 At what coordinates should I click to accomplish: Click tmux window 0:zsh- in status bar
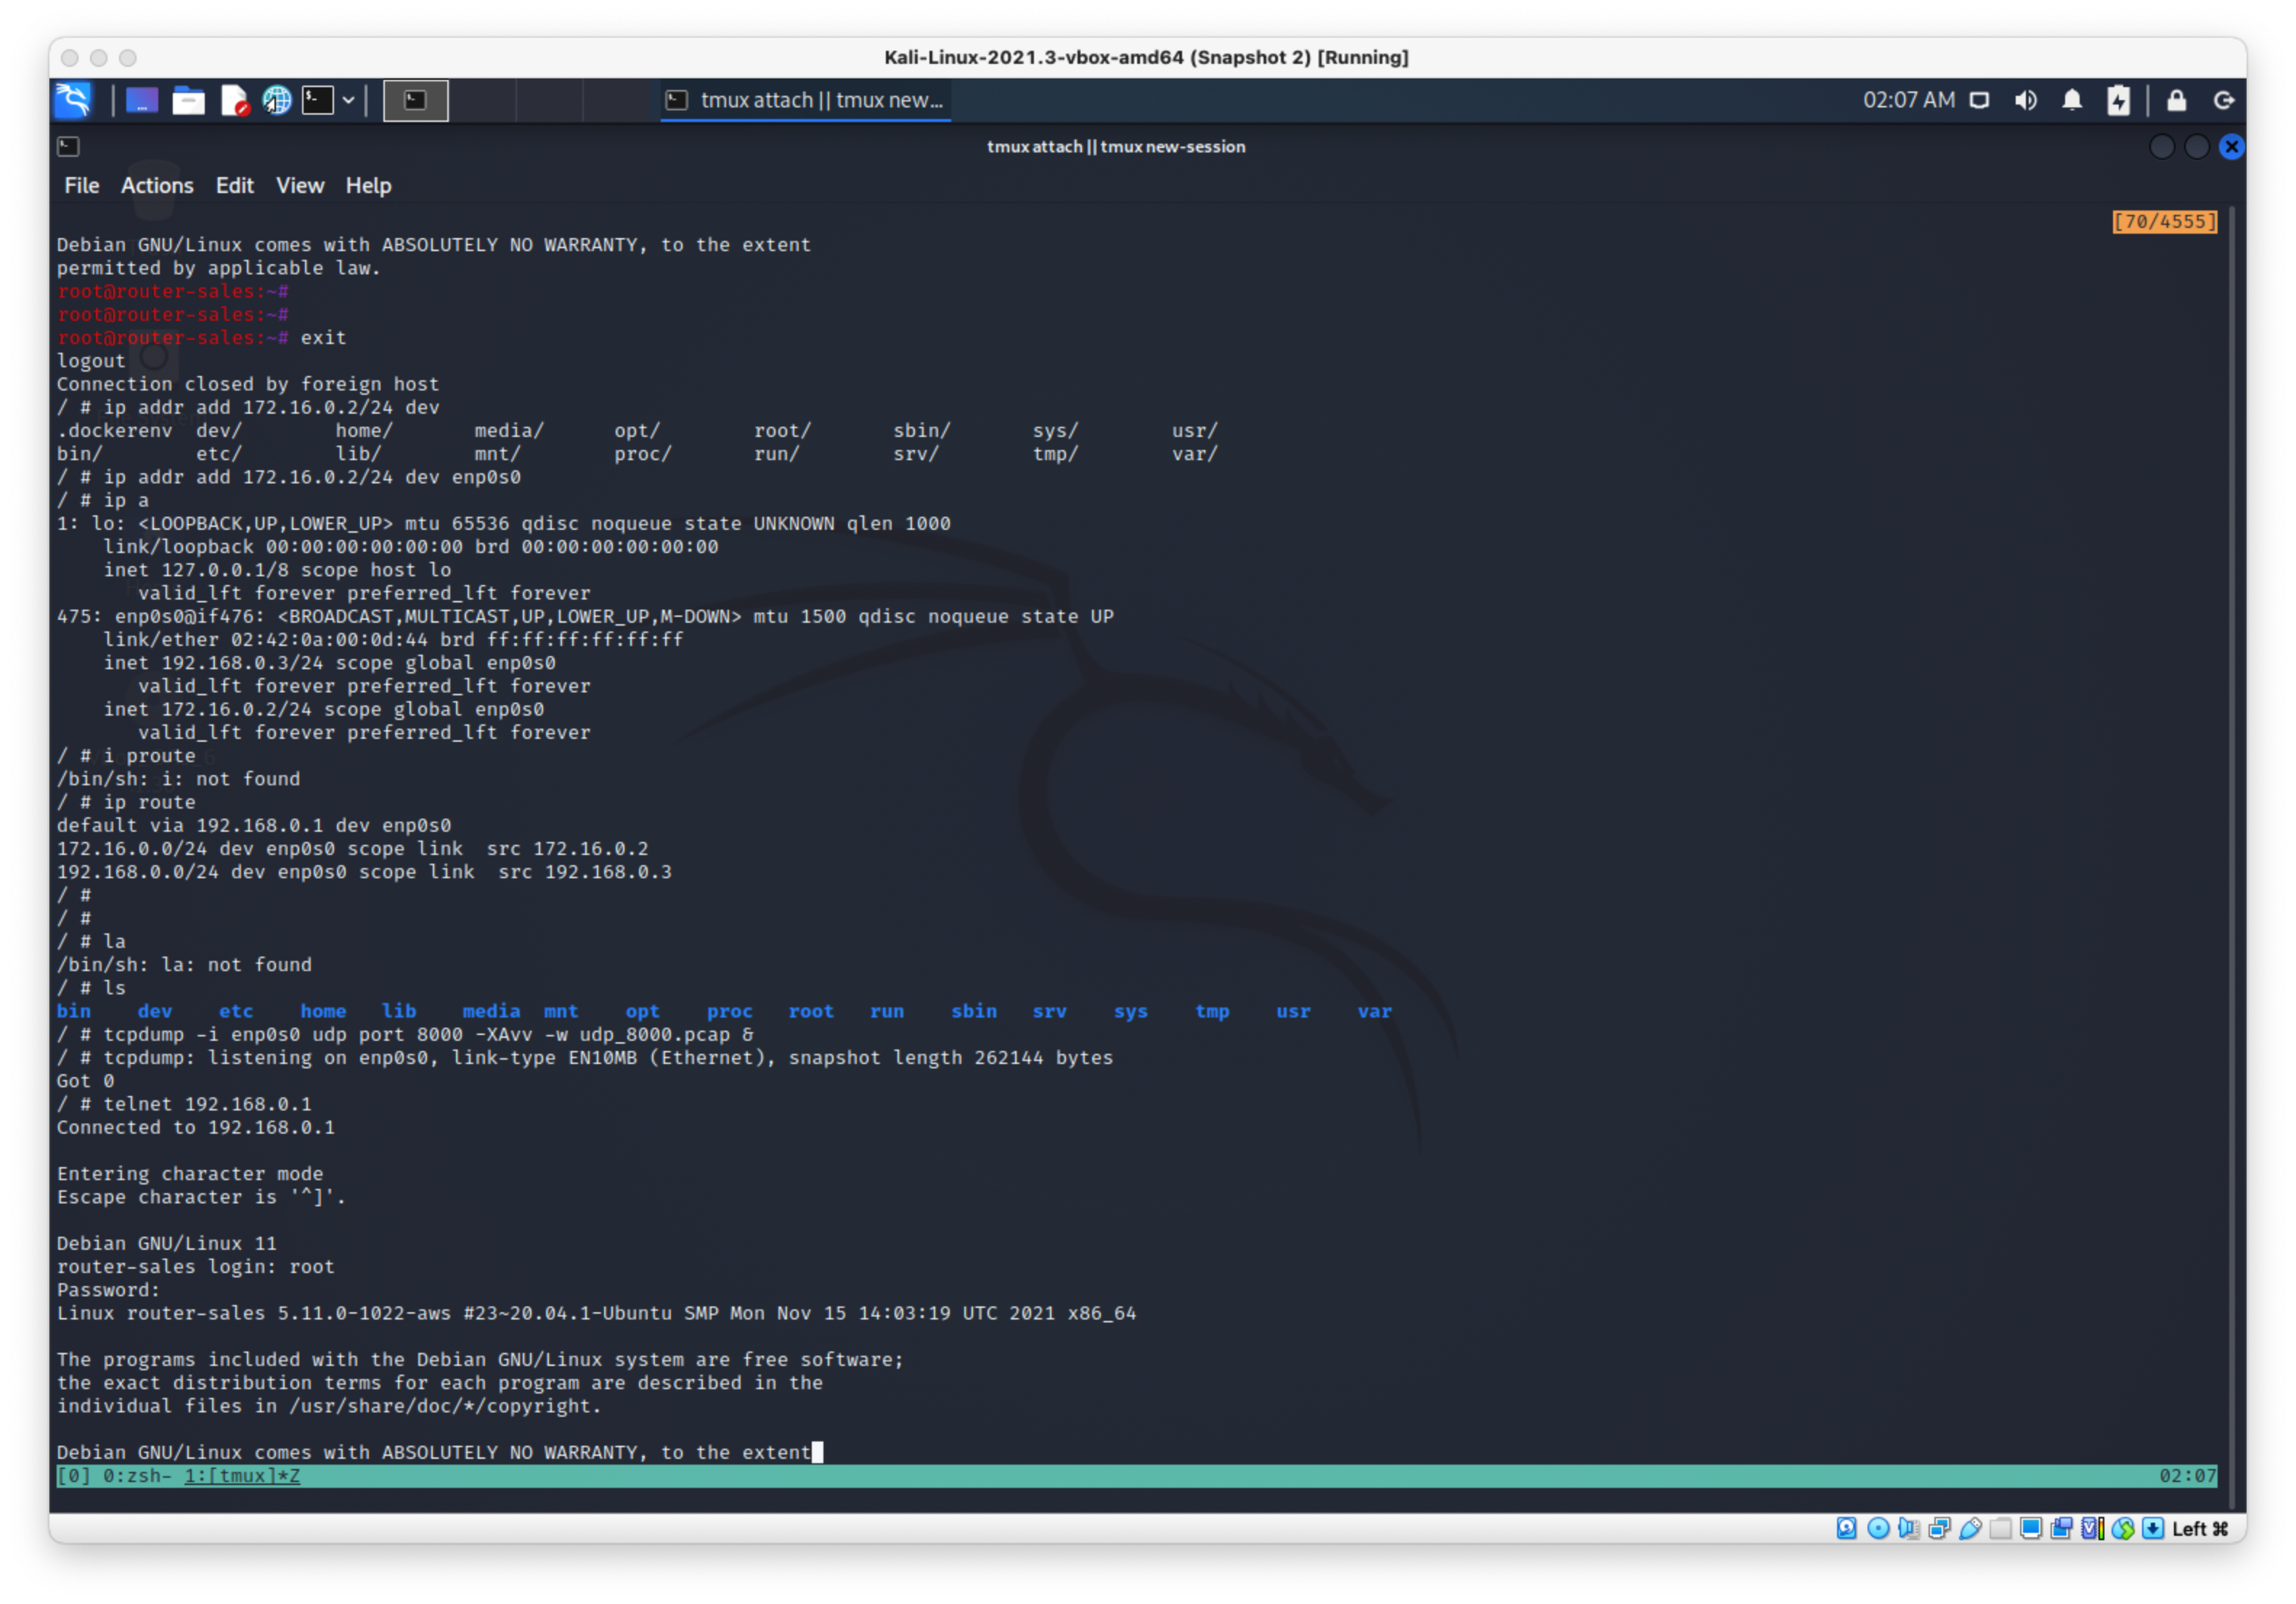tap(137, 1476)
